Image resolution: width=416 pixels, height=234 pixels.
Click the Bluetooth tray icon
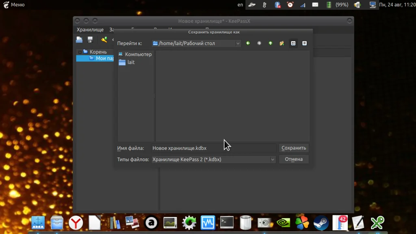pyautogui.click(x=277, y=4)
